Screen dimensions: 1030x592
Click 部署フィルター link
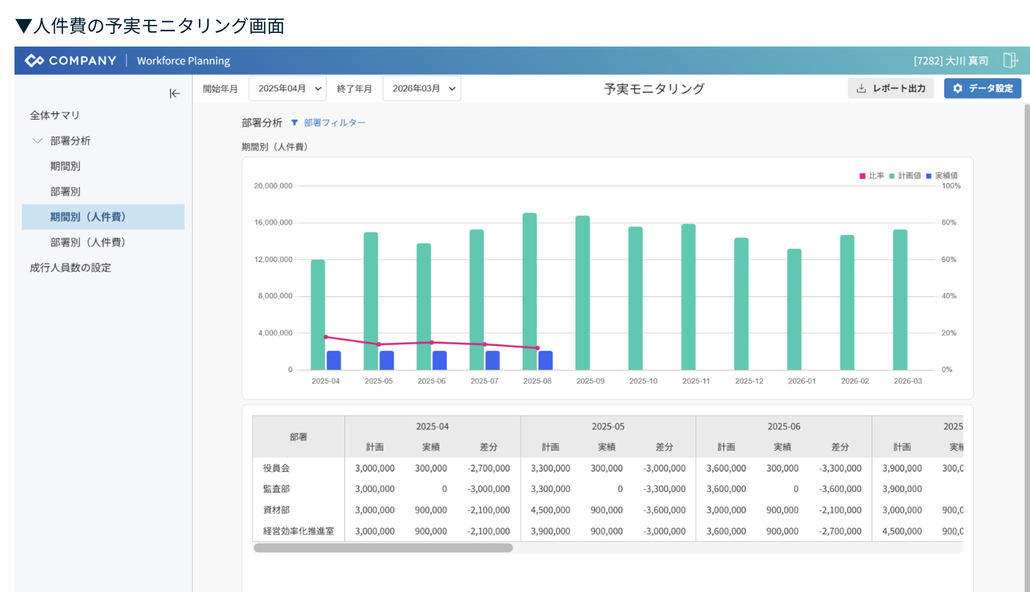point(334,123)
